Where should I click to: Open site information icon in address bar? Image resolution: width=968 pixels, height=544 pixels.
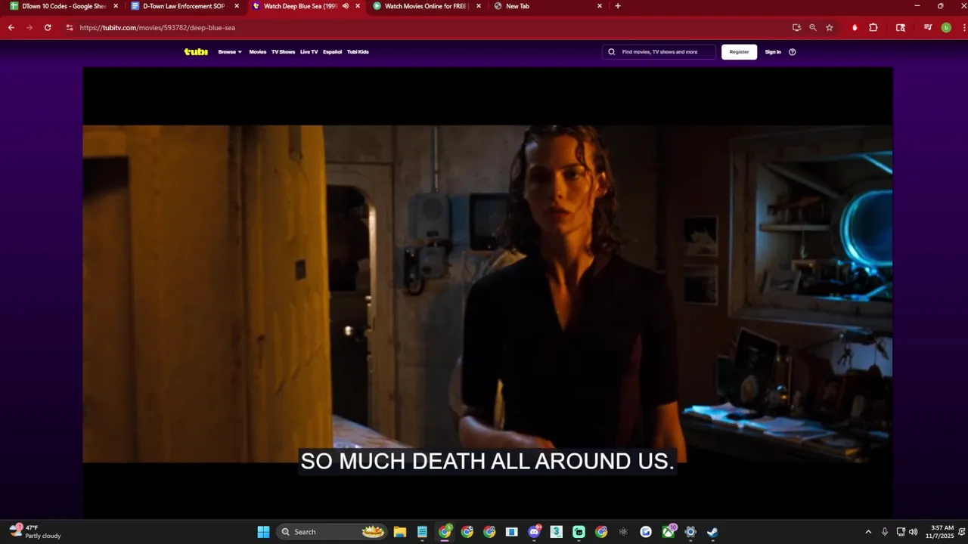[70, 27]
